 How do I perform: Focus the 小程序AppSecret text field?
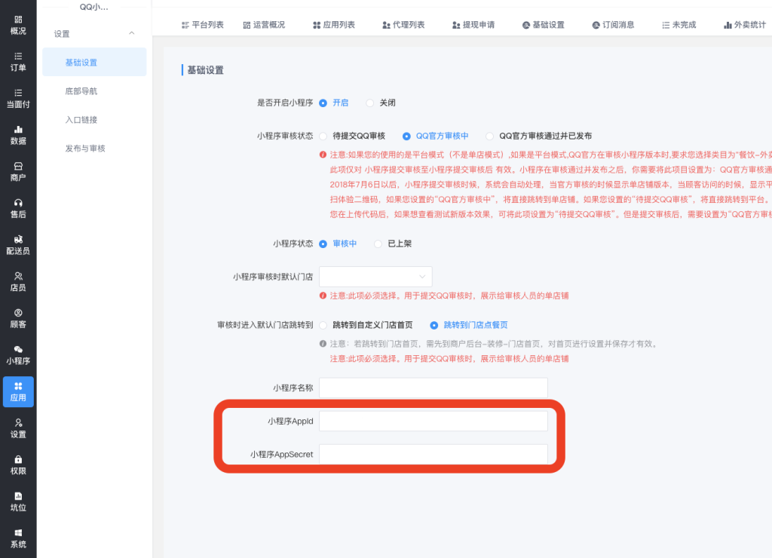pos(433,454)
